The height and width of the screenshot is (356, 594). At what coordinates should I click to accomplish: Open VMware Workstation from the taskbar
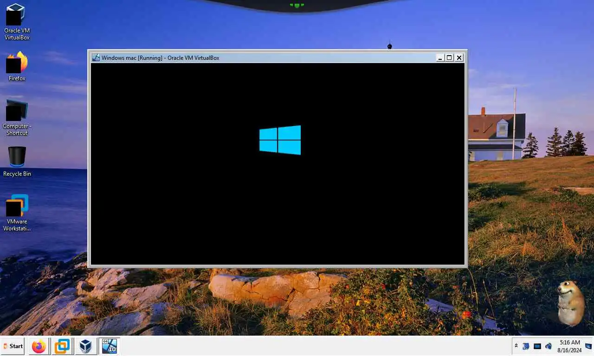pos(62,346)
